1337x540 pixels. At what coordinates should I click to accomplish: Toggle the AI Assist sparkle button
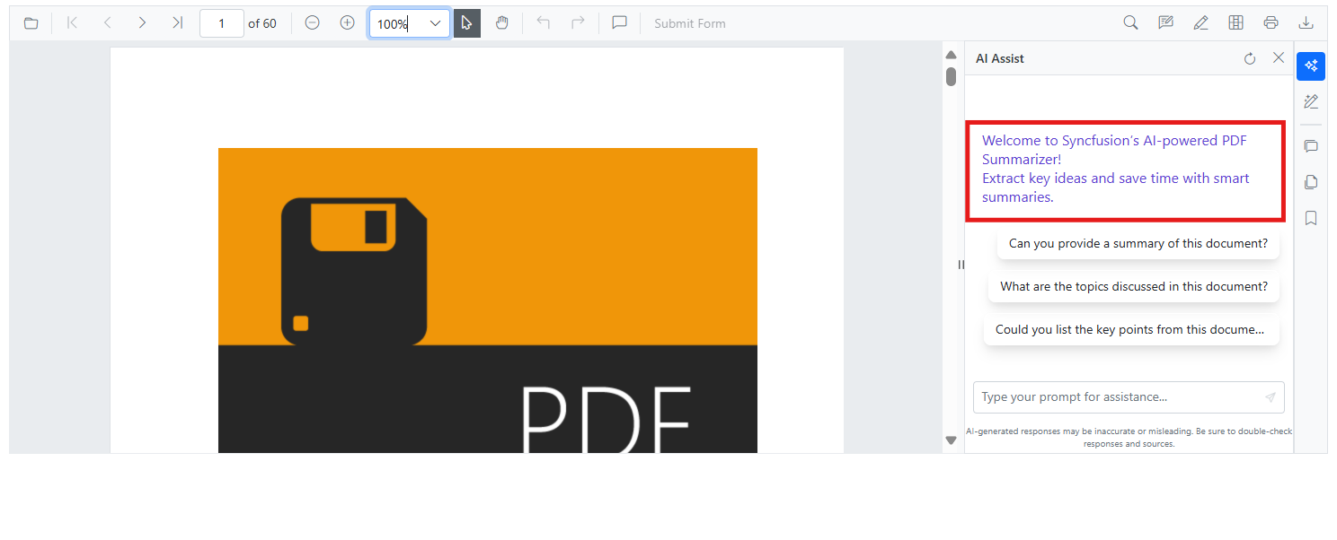tap(1311, 66)
